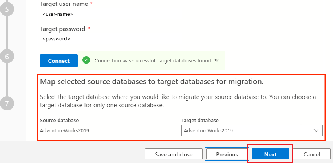The height and width of the screenshot is (163, 333).
Task: Click the 'Connection was successful' message
Action: pyautogui.click(x=159, y=61)
